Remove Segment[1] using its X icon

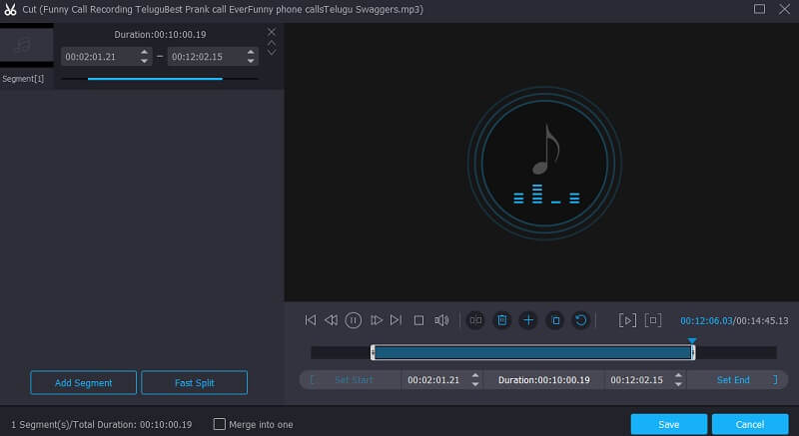coord(271,32)
